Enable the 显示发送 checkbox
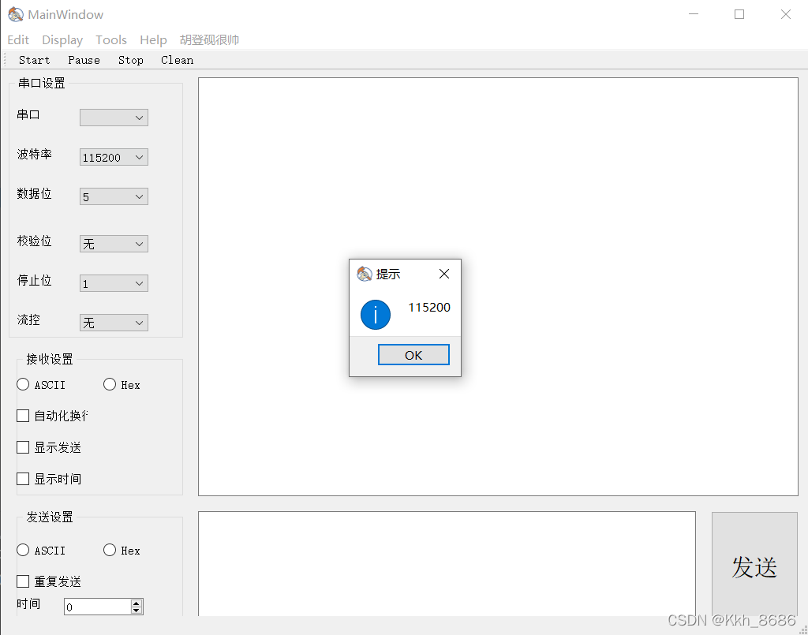Screen dimensions: 808x635 click(x=49, y=447)
